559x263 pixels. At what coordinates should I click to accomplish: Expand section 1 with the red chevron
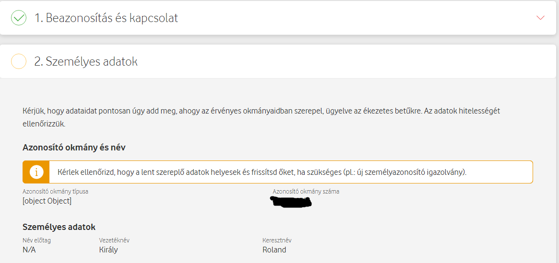[540, 18]
